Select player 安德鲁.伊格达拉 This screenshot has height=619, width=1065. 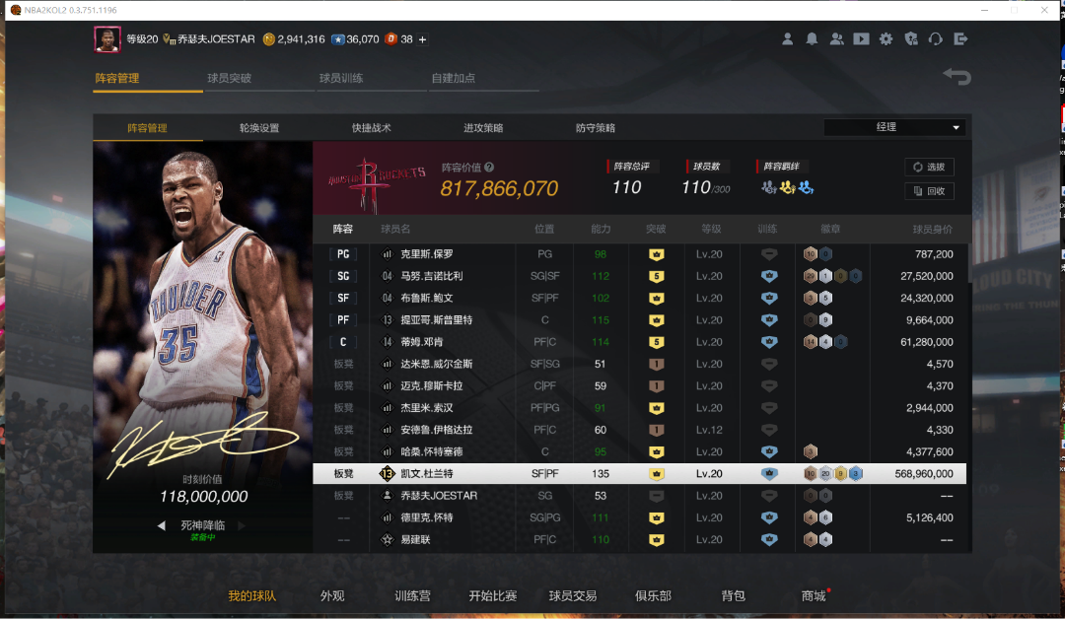[436, 430]
